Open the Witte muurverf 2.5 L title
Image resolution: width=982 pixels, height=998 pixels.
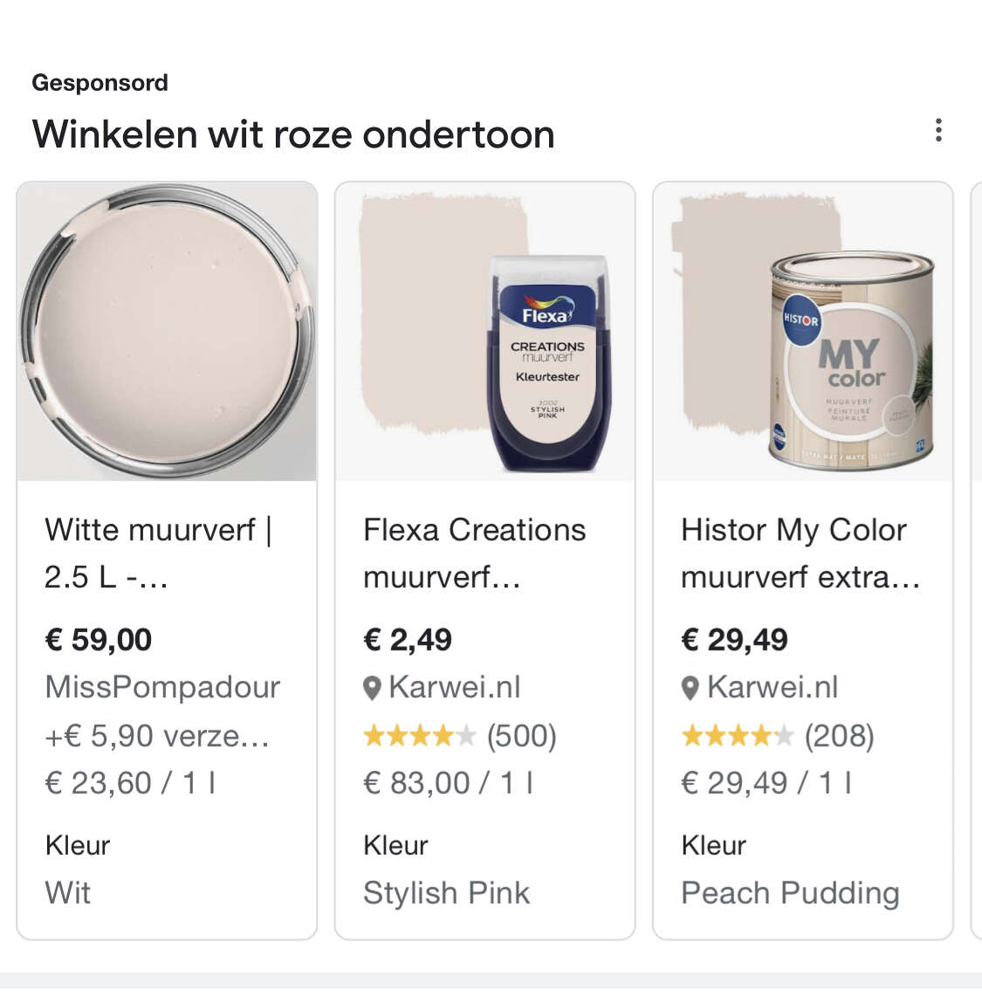(159, 553)
